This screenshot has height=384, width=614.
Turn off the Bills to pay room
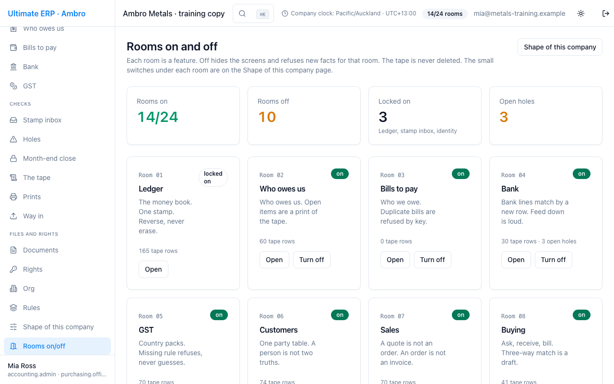tap(433, 260)
